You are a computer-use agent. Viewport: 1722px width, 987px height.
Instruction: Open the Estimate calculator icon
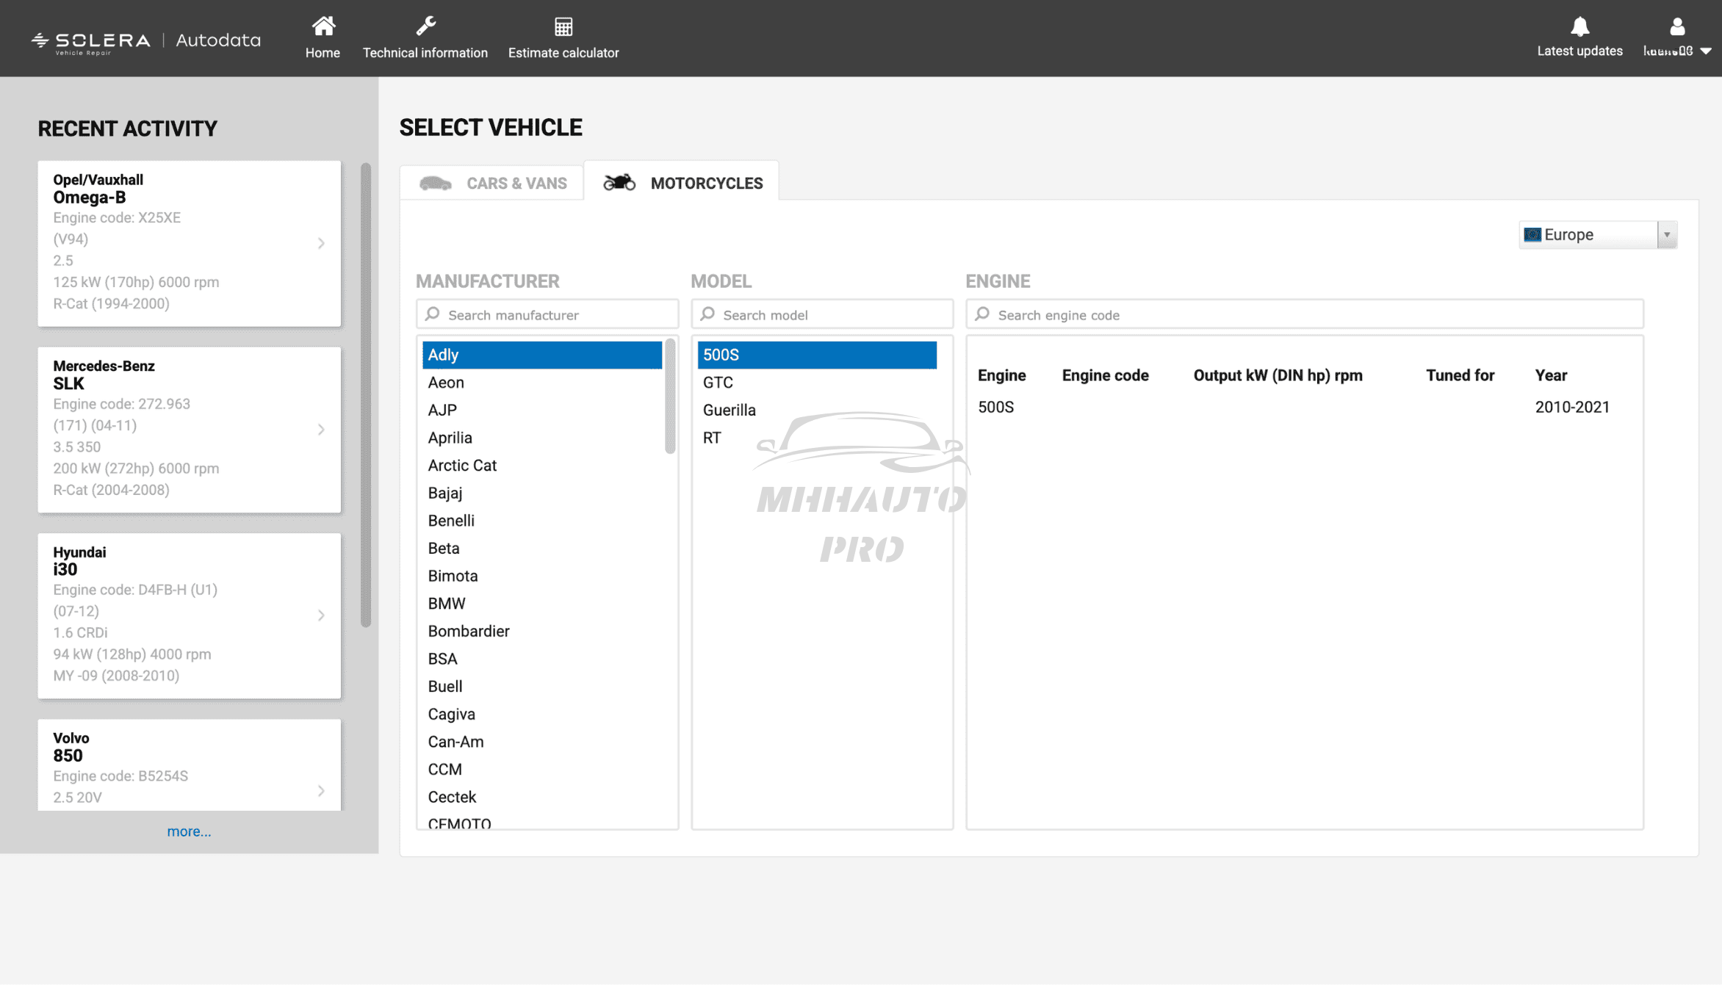pos(563,26)
